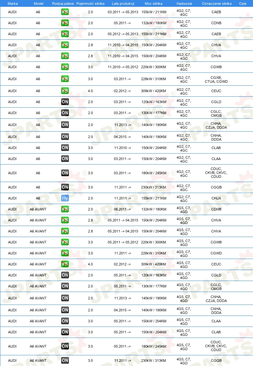Click petrol icon in A6 4.0 CEUC row

[x=65, y=91]
